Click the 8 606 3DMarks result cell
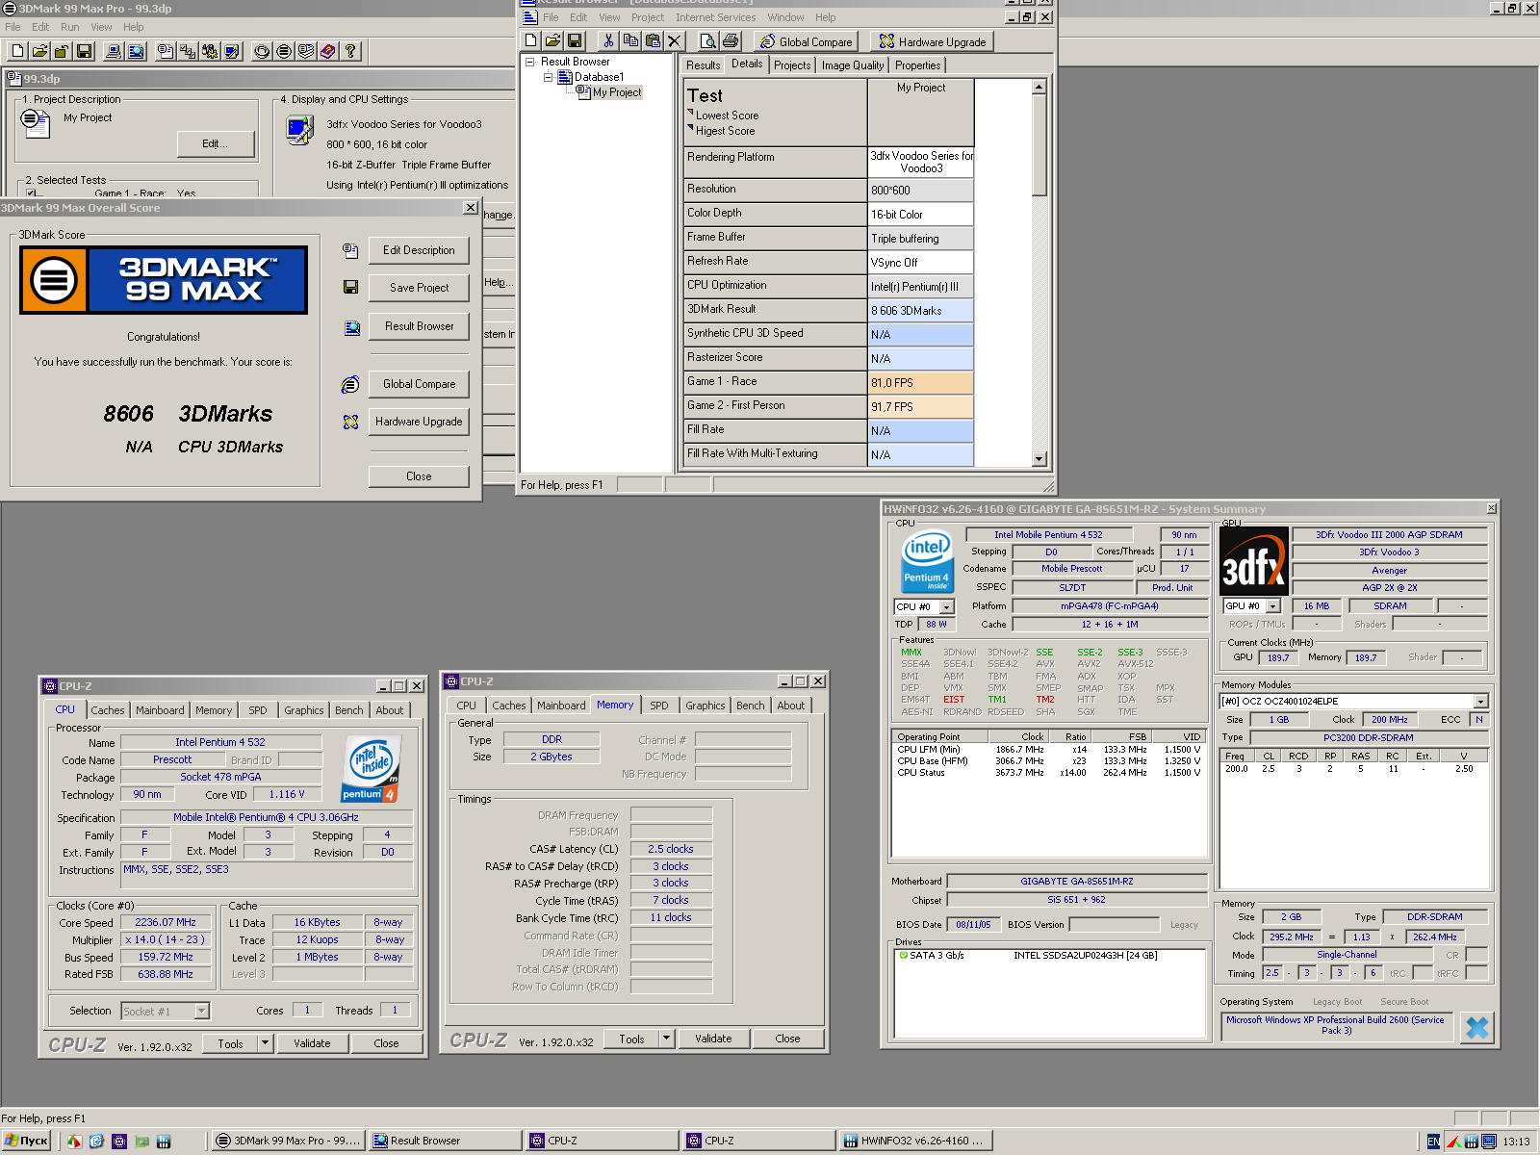 click(x=920, y=310)
